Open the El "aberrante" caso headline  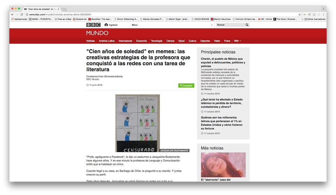[x=216, y=180]
